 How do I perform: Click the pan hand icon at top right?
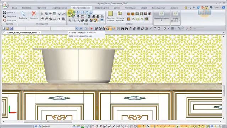[x=186, y=7]
